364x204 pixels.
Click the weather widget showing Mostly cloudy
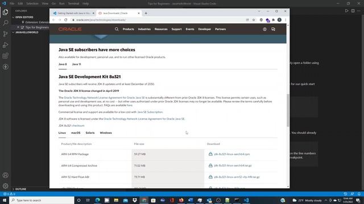(307, 200)
